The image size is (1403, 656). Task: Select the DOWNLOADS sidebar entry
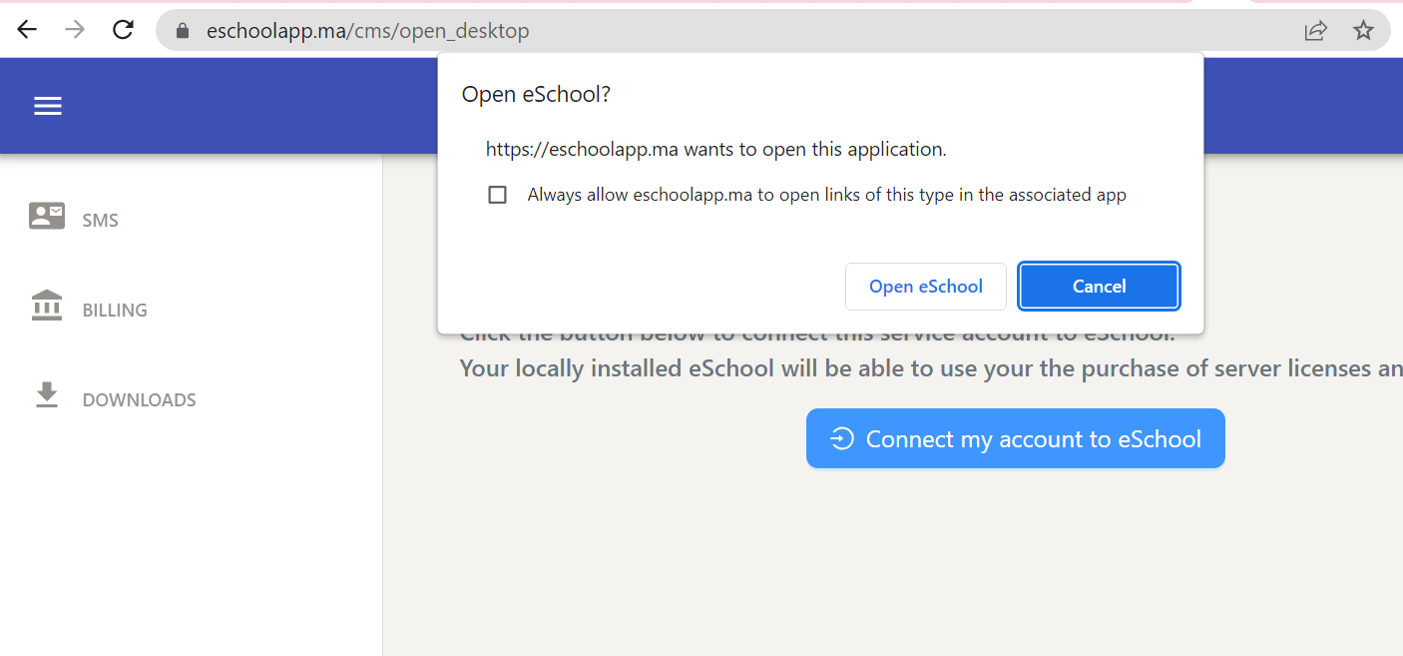click(x=139, y=400)
